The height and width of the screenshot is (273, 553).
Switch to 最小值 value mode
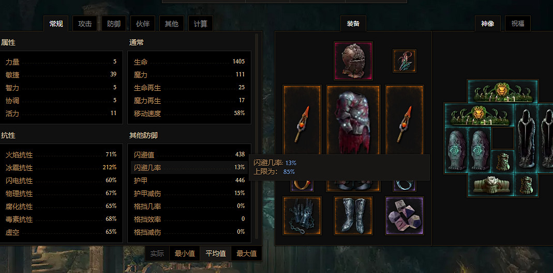[x=185, y=253]
